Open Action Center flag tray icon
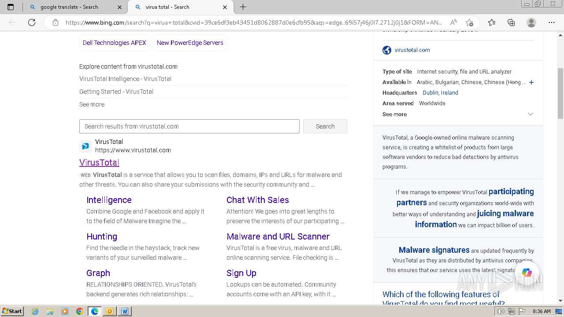The width and height of the screenshot is (564, 317). pyautogui.click(x=522, y=311)
